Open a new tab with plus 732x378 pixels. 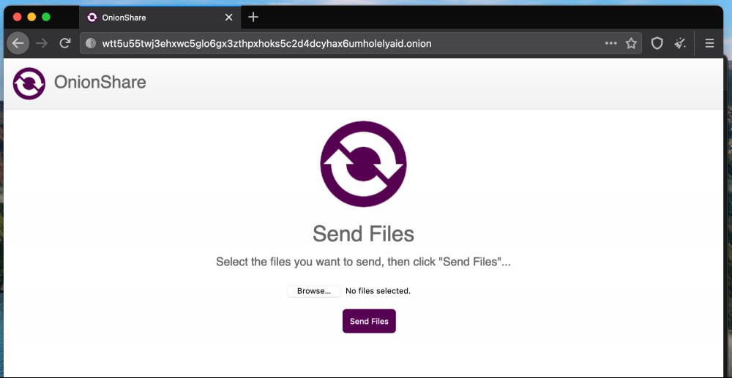[253, 18]
